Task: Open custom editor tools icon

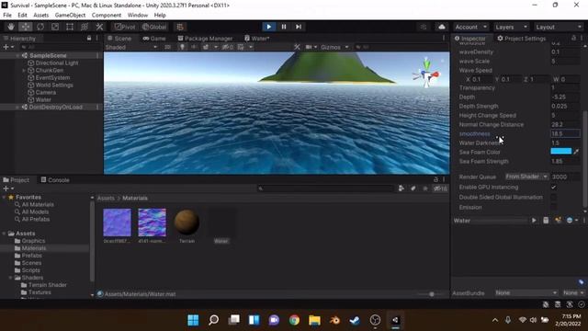Action: point(99,27)
